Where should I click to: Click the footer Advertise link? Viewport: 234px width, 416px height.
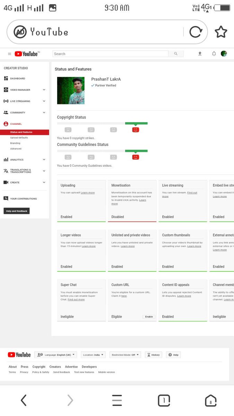[x=71, y=367]
